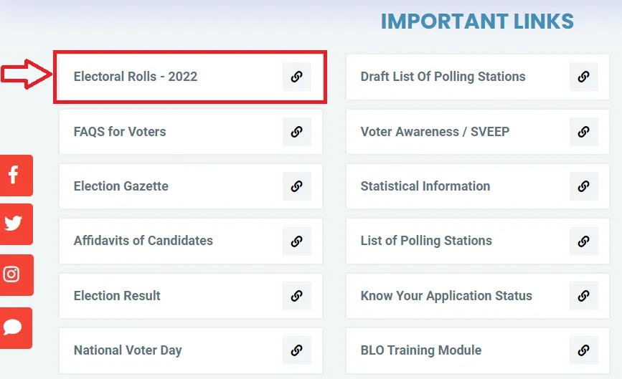622x379 pixels.
Task: Click the IMPORTANT LINKS heading
Action: (x=477, y=21)
